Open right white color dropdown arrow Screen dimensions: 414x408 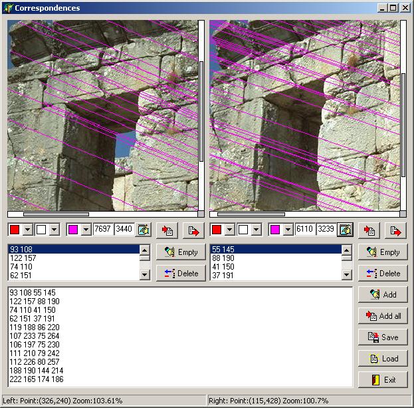(256, 230)
